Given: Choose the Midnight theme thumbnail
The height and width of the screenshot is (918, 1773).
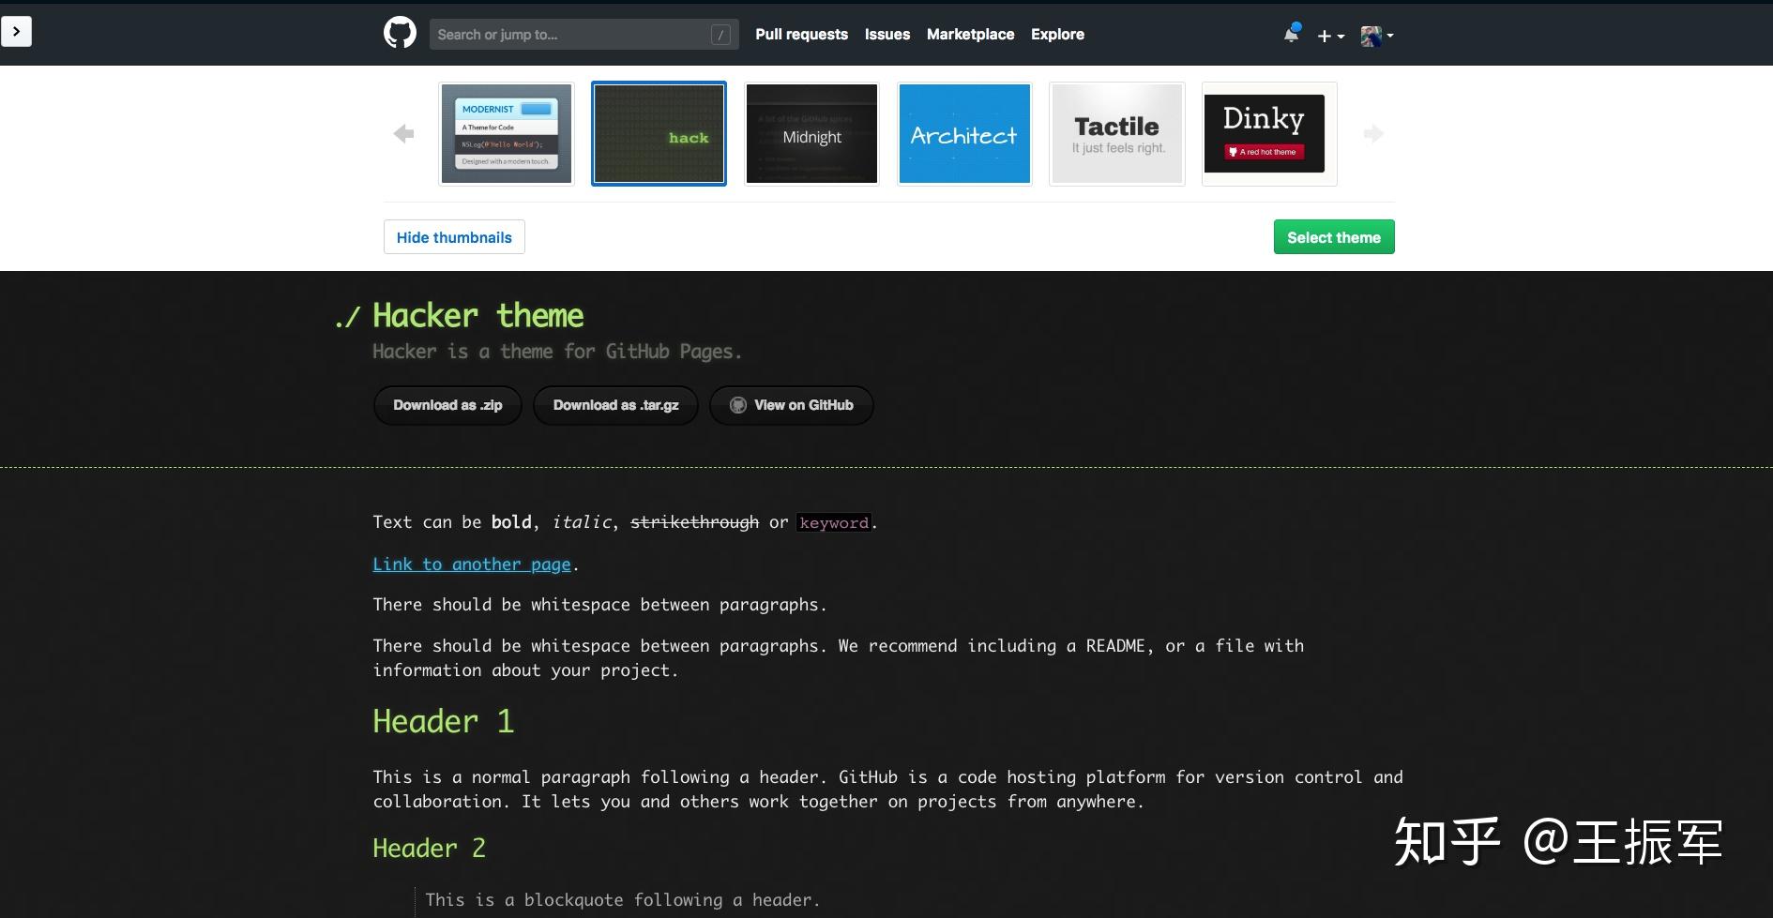Looking at the screenshot, I should point(811,134).
